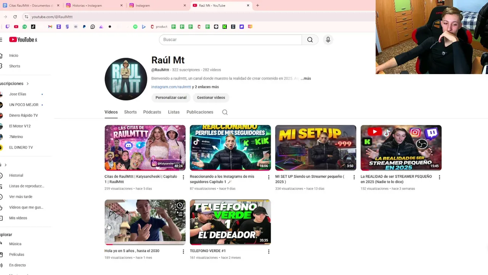Click the Gestionar vídeos button

(211, 98)
